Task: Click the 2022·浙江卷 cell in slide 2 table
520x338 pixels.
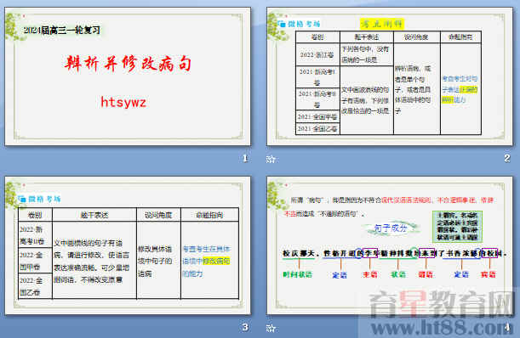Action: (x=317, y=54)
